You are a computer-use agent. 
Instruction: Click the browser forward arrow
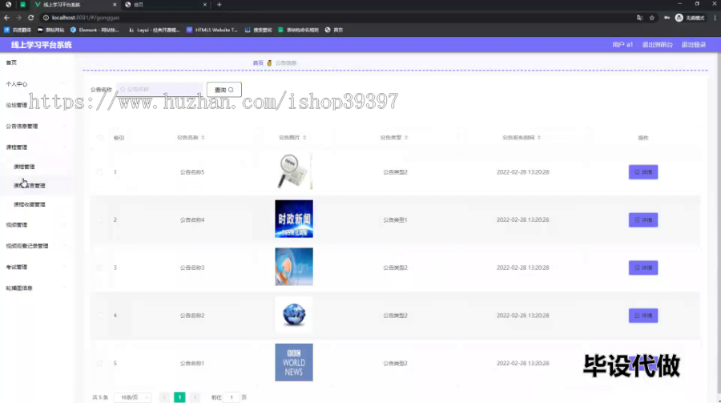point(19,18)
